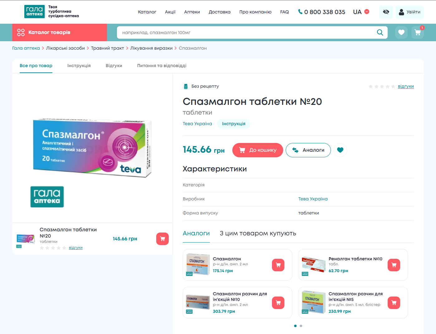The width and height of the screenshot is (436, 334).
Task: Open the UA language dropdown
Action: point(361,12)
